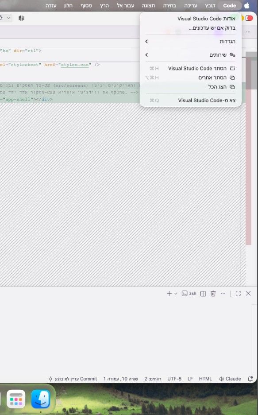Maximize the terminal panel size

pos(238,294)
